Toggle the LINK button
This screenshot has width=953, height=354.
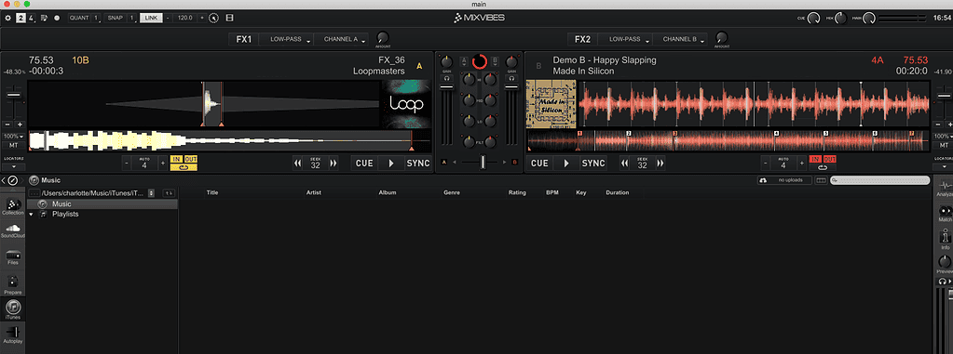pyautogui.click(x=151, y=18)
